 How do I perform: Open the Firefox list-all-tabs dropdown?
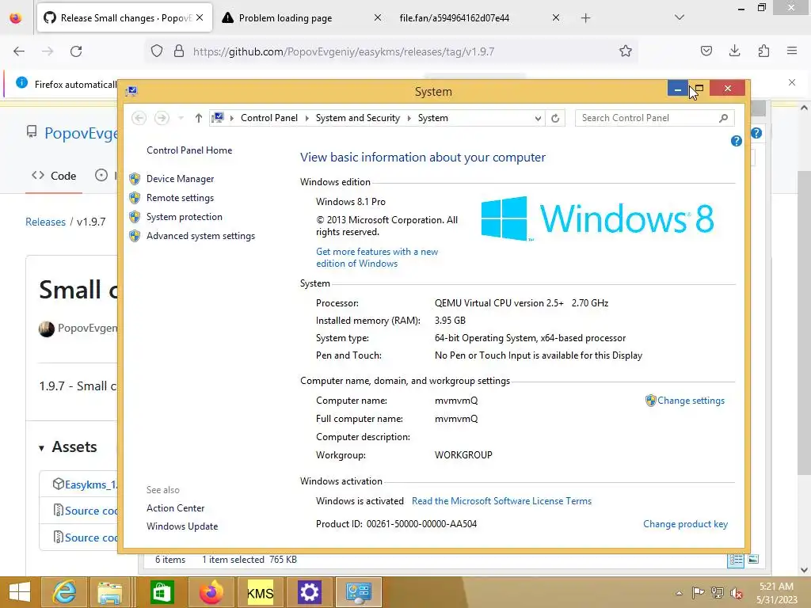[x=680, y=17]
